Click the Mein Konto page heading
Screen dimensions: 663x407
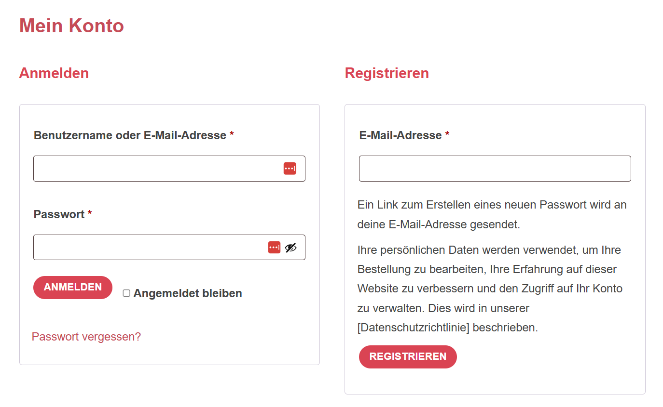click(71, 26)
